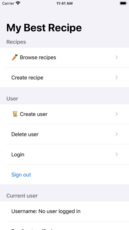
Task: Expand chevron next to Browse recipes
Action: point(116,57)
